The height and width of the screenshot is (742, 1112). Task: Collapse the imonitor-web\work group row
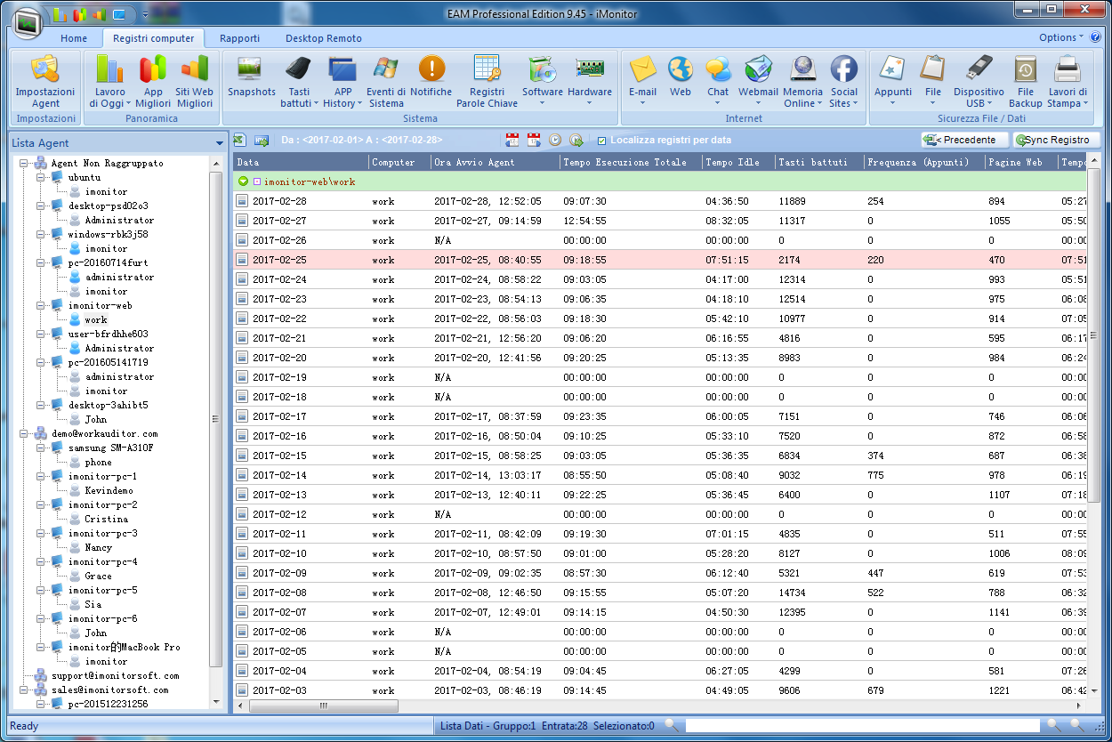click(243, 181)
